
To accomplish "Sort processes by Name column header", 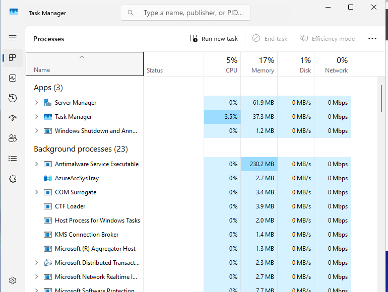I will pos(85,64).
